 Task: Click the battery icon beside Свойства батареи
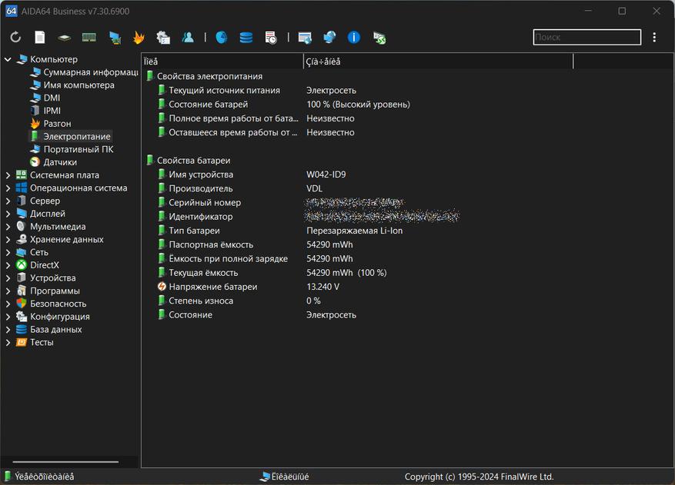pos(150,160)
